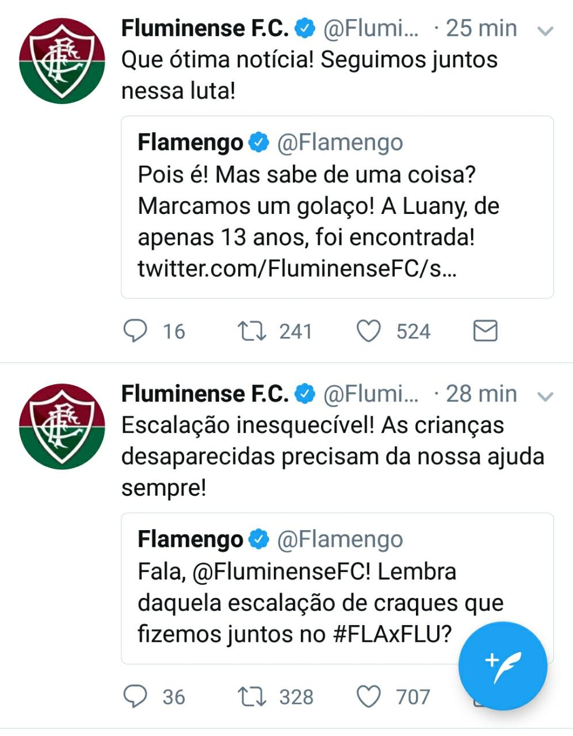Compose a new tweet with floating button
Screen dimensions: 573x736
coord(503,666)
